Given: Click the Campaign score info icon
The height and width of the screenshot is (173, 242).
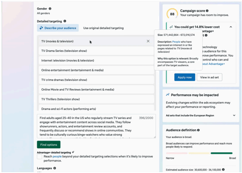Looking at the screenshot, I should click(x=207, y=11).
